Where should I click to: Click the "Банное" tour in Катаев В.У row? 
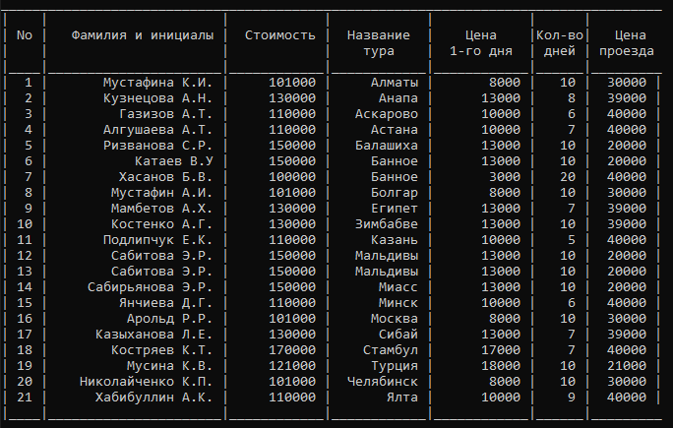395,161
